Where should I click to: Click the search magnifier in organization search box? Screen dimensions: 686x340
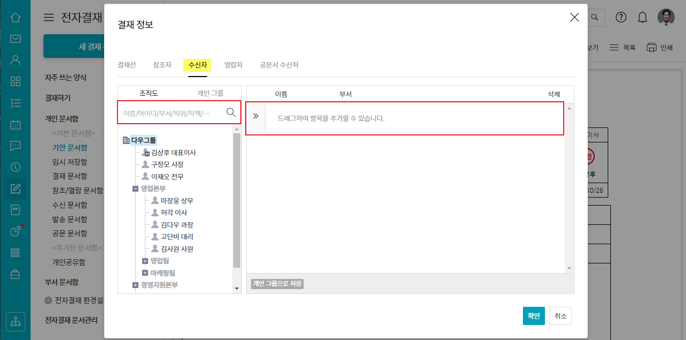pyautogui.click(x=231, y=112)
